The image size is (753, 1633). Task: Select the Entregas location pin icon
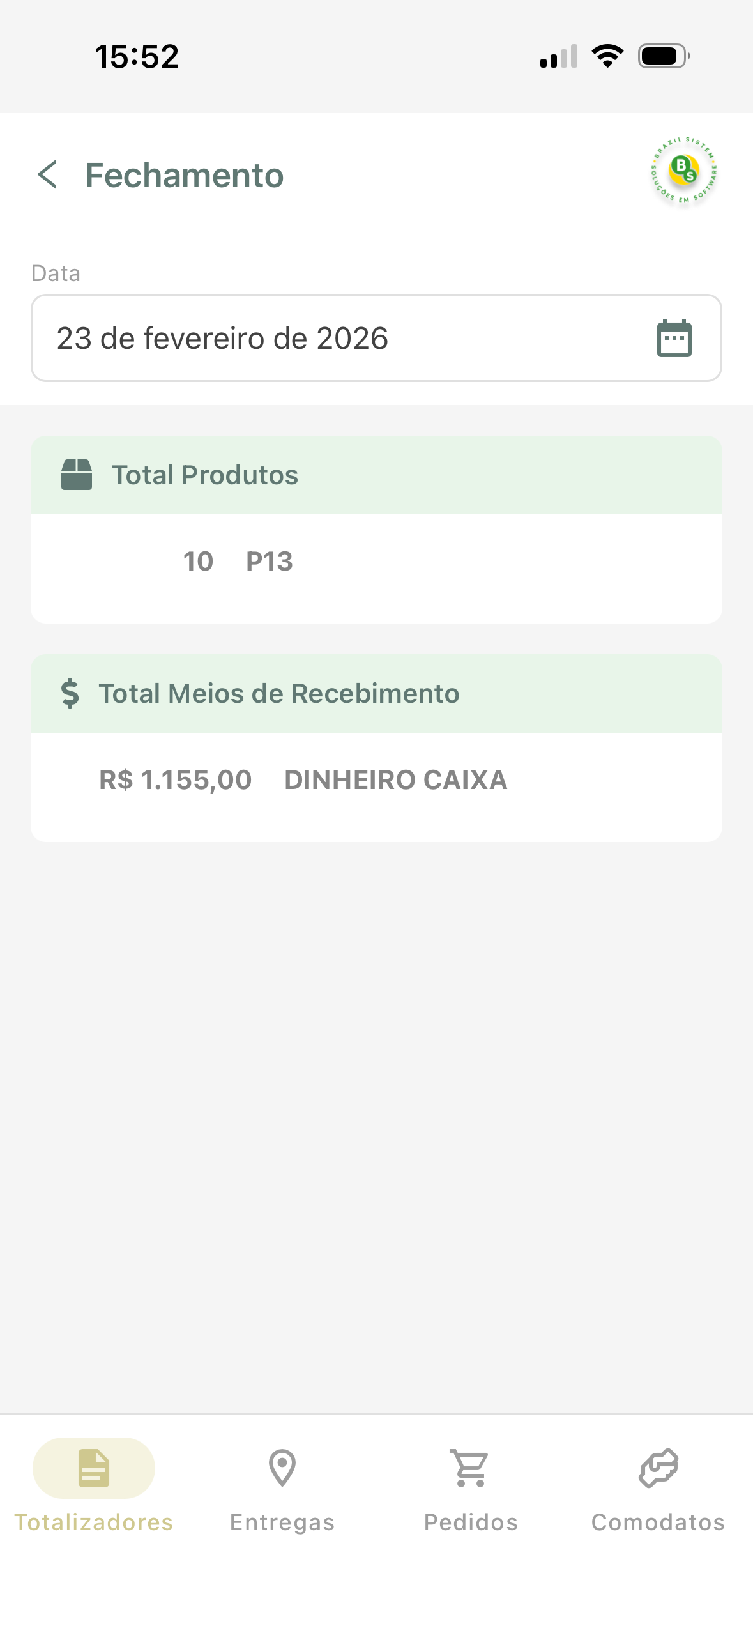(282, 1468)
